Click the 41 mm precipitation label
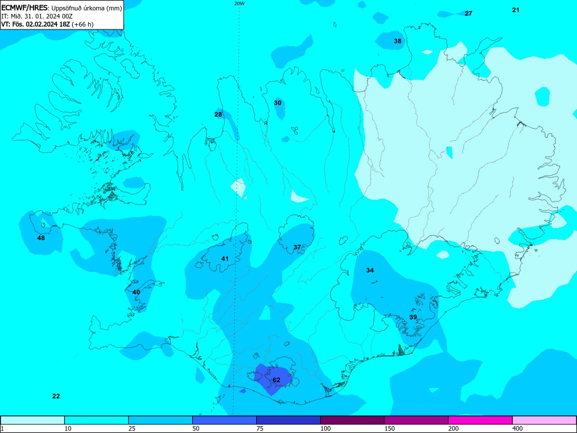This screenshot has height=433, width=577. coord(225,259)
